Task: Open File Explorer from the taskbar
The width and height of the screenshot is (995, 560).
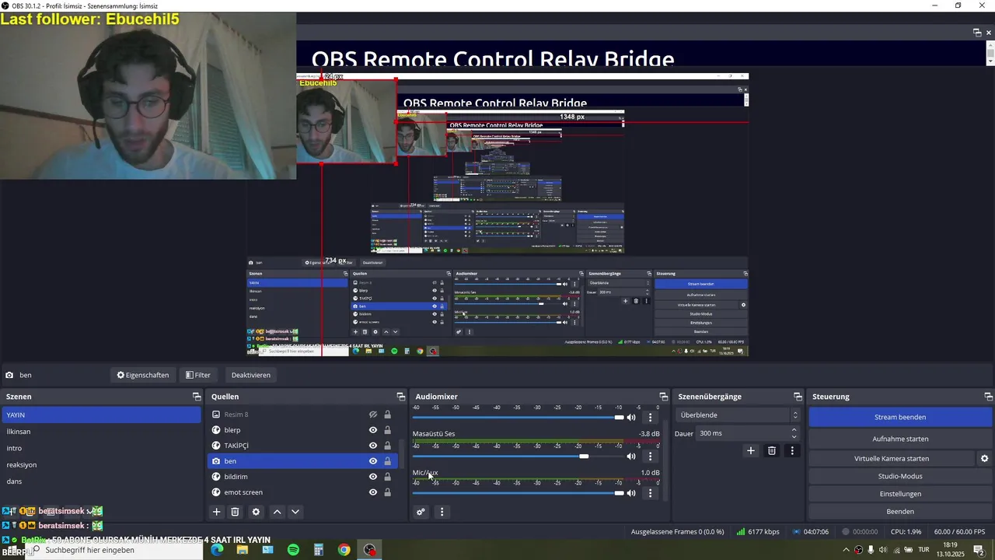Action: coord(243,550)
